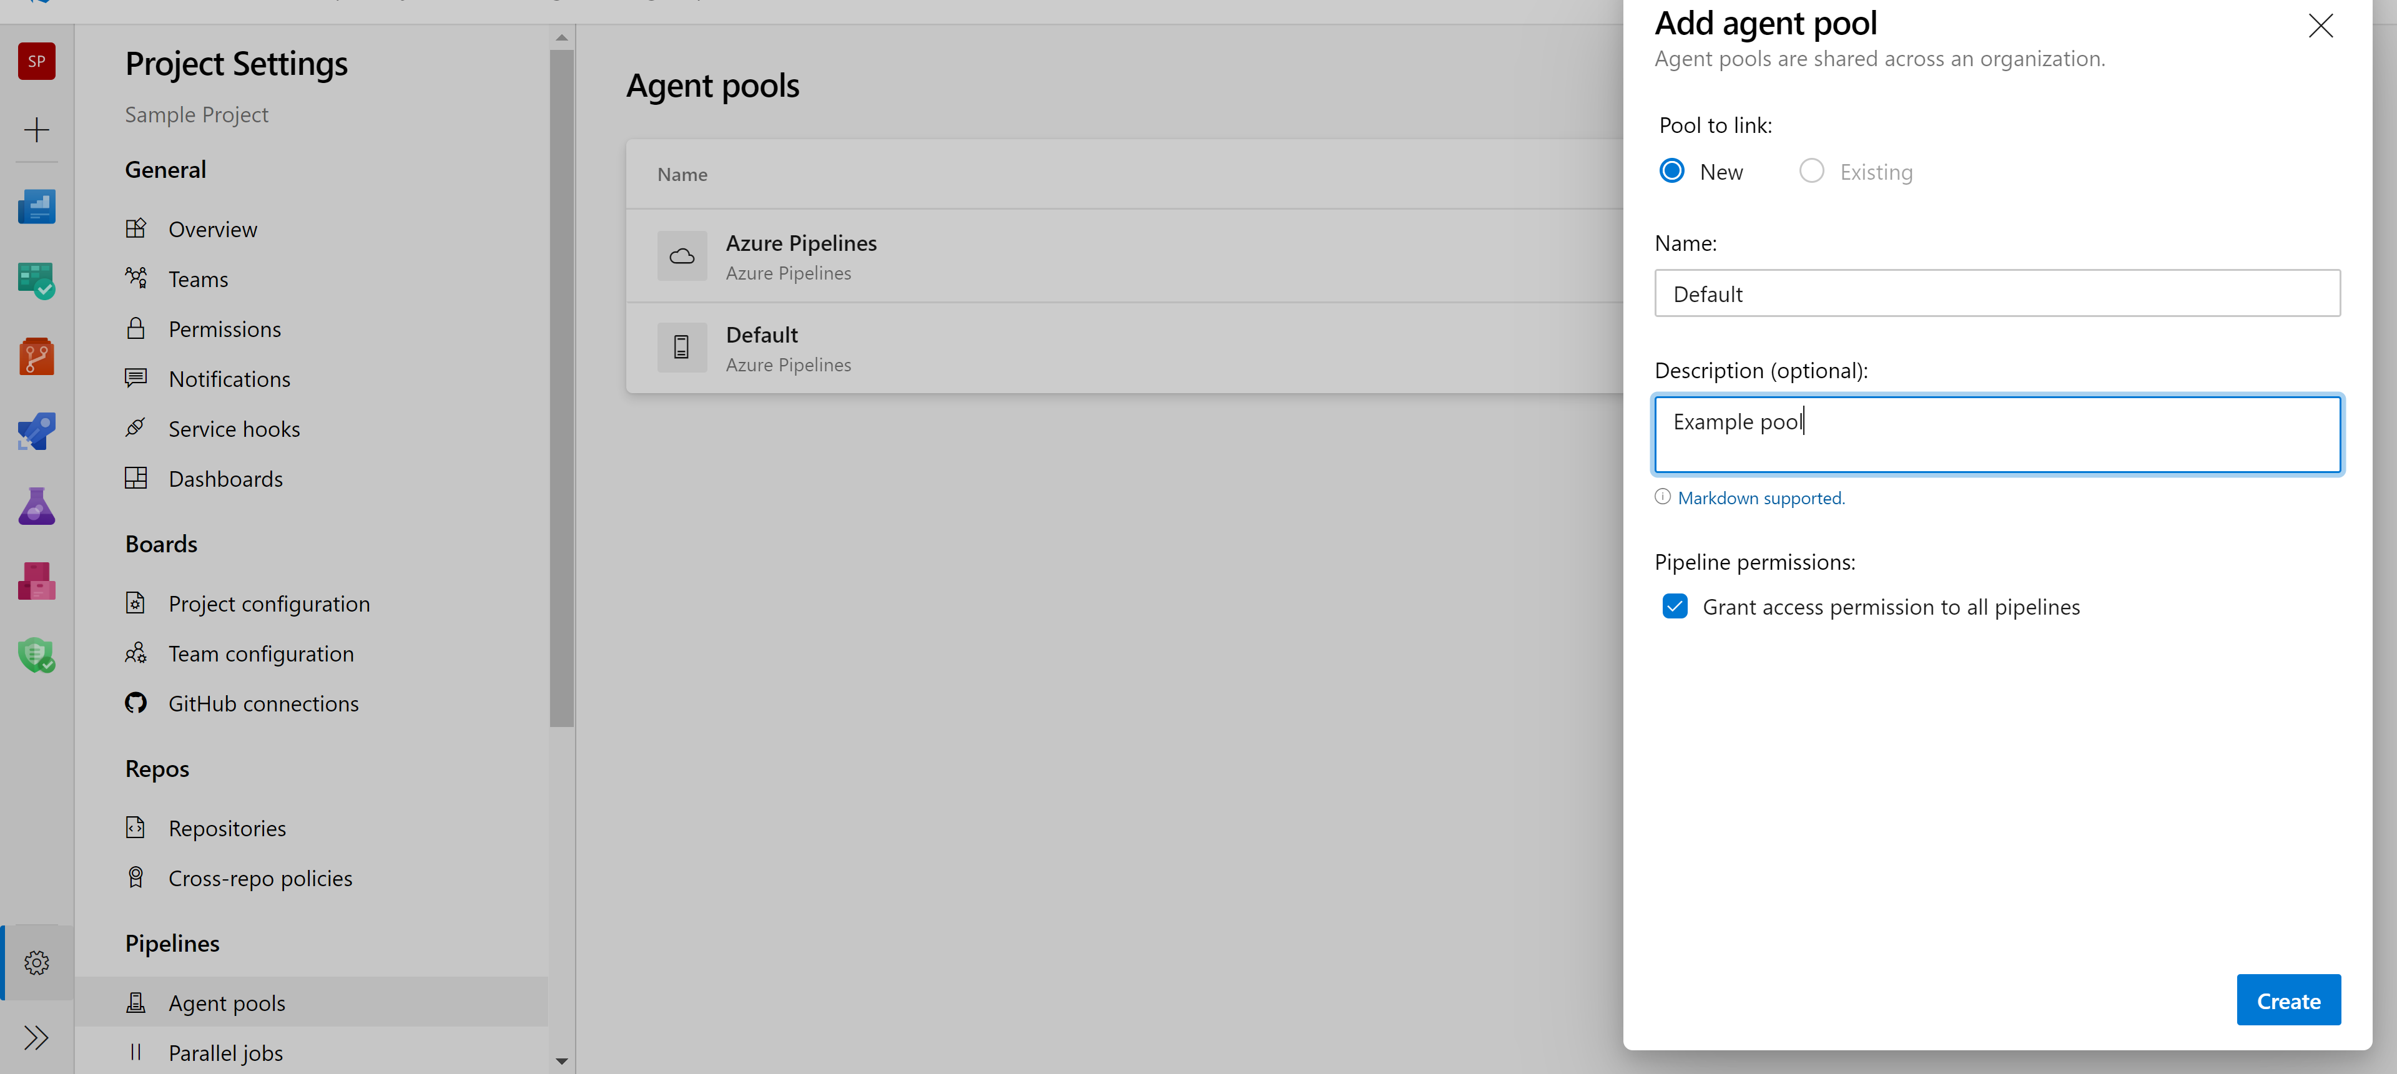
Task: Open Service hooks settings page
Action: tap(234, 429)
